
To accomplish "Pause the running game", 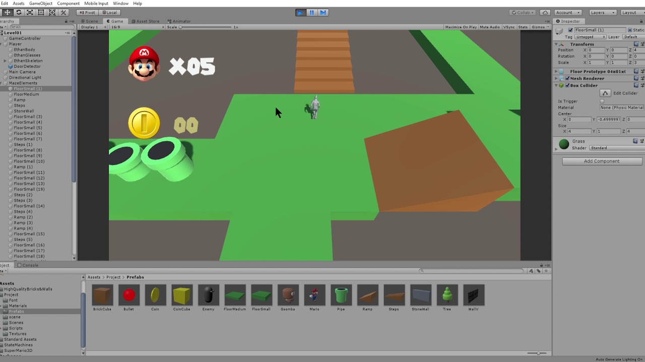I will click(311, 12).
